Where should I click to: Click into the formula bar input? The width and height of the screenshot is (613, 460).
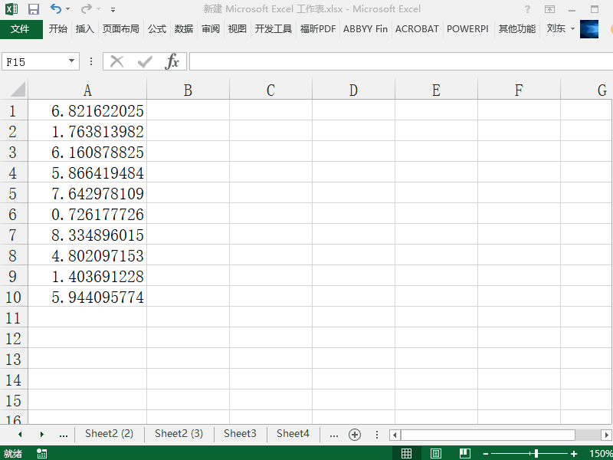[x=401, y=61]
